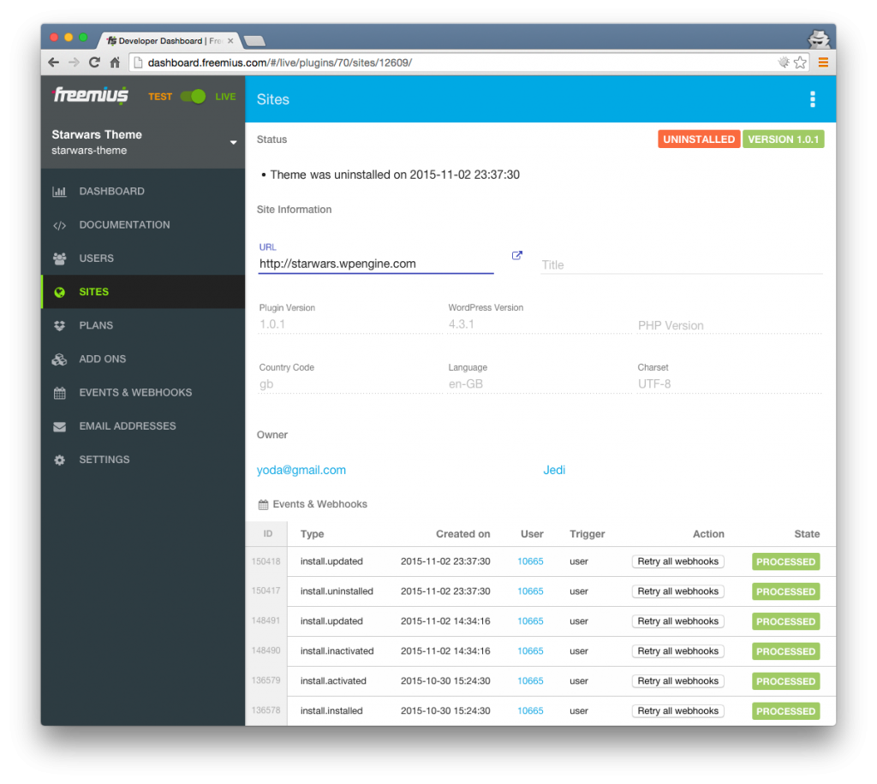Click user 10665 on the install.activated row

[x=530, y=680]
